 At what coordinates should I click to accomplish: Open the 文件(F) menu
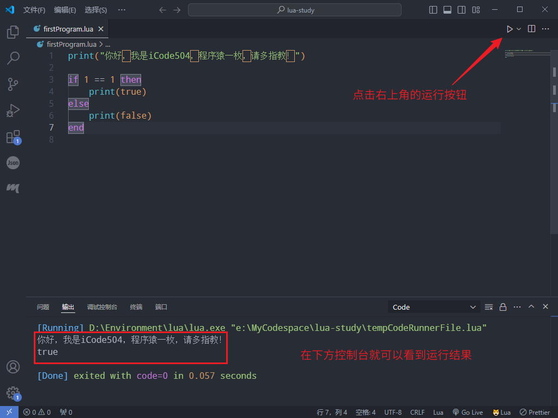pyautogui.click(x=34, y=10)
